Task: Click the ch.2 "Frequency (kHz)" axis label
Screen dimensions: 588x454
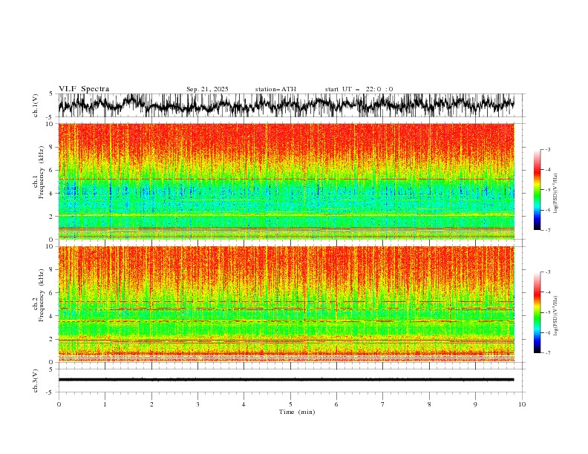Action: click(x=41, y=295)
